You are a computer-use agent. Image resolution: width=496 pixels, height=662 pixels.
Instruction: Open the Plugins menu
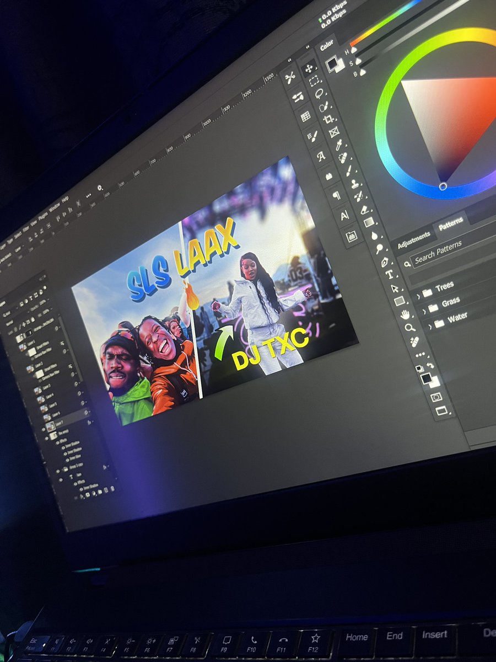click(x=44, y=216)
